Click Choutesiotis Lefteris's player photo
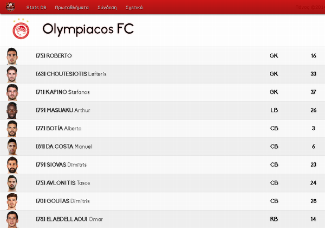This screenshot has width=325, height=228. tap(12, 74)
